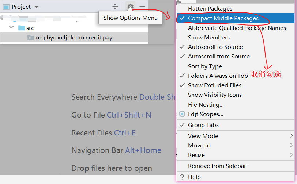Open View Mode submenu arrow
297x184 pixels.
point(291,136)
